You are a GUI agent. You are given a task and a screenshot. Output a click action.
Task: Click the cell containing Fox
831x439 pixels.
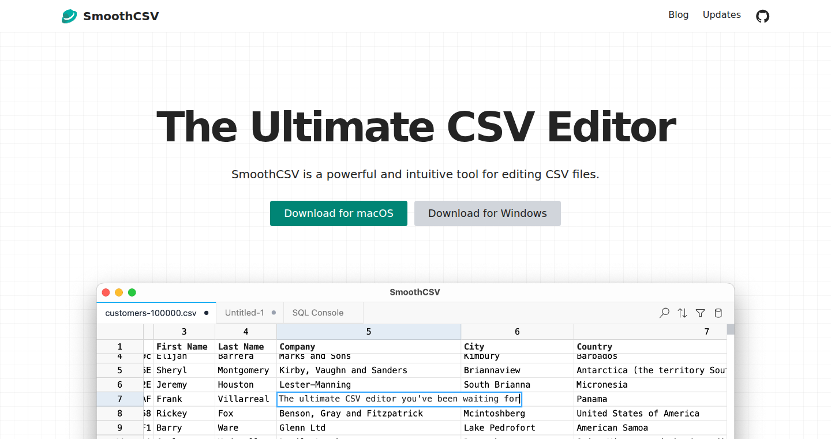(246, 414)
